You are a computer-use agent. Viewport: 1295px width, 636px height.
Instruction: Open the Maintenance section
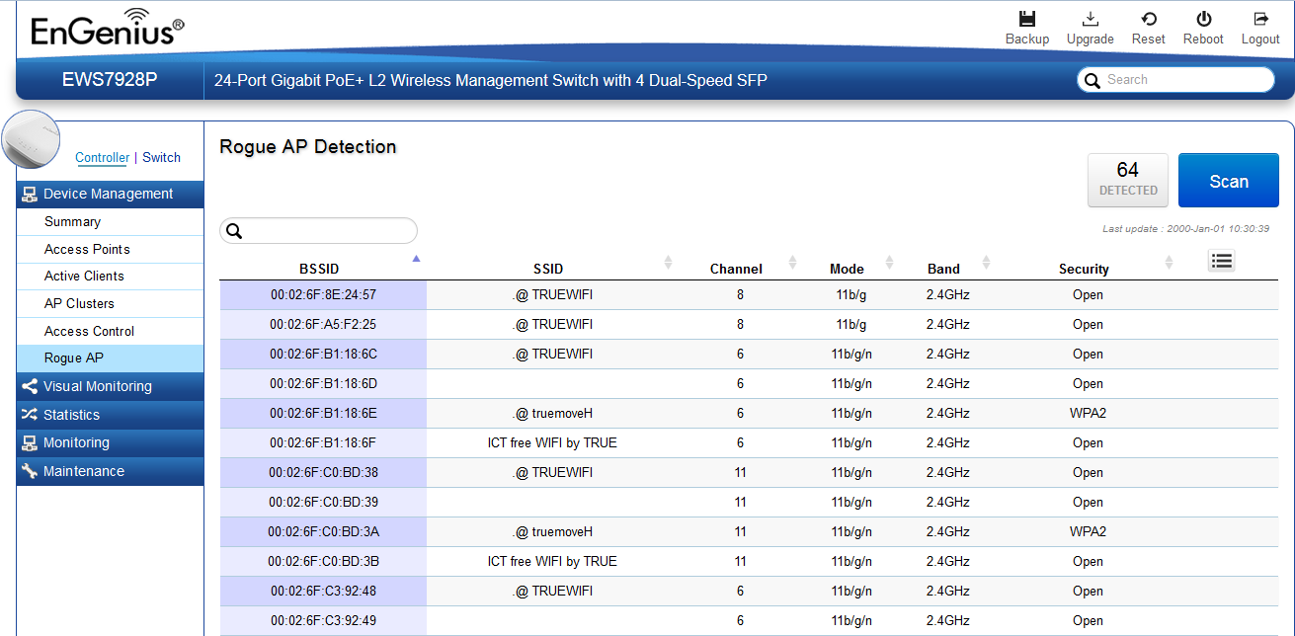click(83, 471)
